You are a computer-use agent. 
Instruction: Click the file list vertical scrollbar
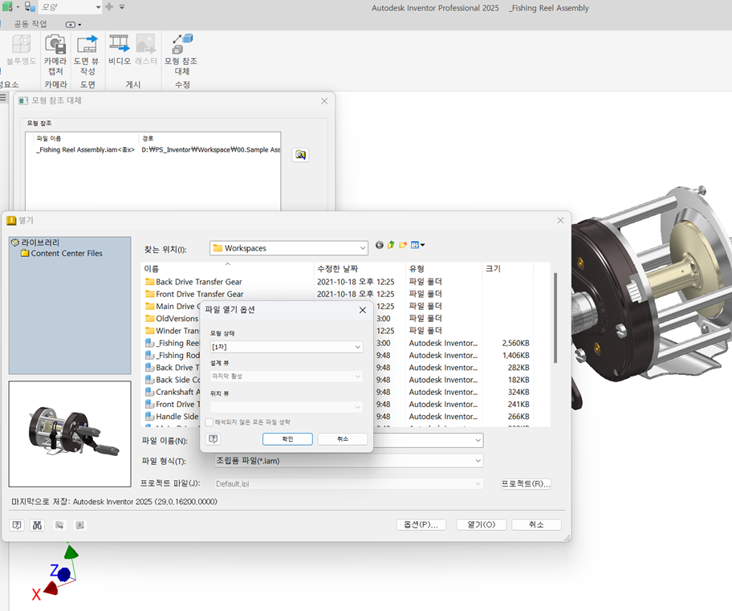click(x=555, y=318)
